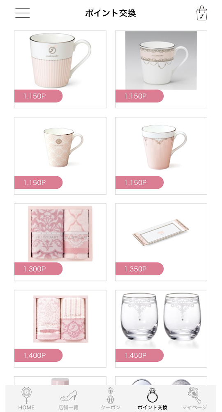Open my page key icon

pos(194,396)
